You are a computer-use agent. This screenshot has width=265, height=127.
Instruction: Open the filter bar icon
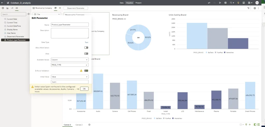pyautogui.click(x=248, y=8)
